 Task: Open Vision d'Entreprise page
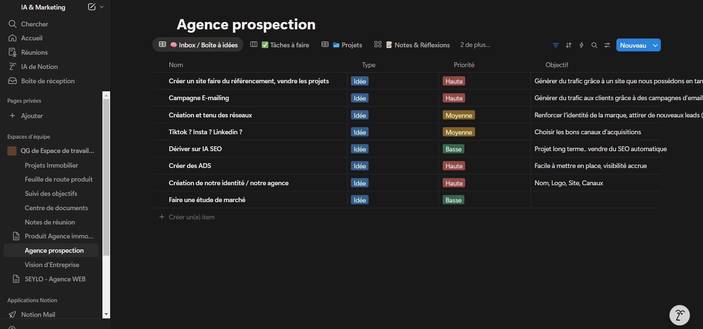click(51, 265)
